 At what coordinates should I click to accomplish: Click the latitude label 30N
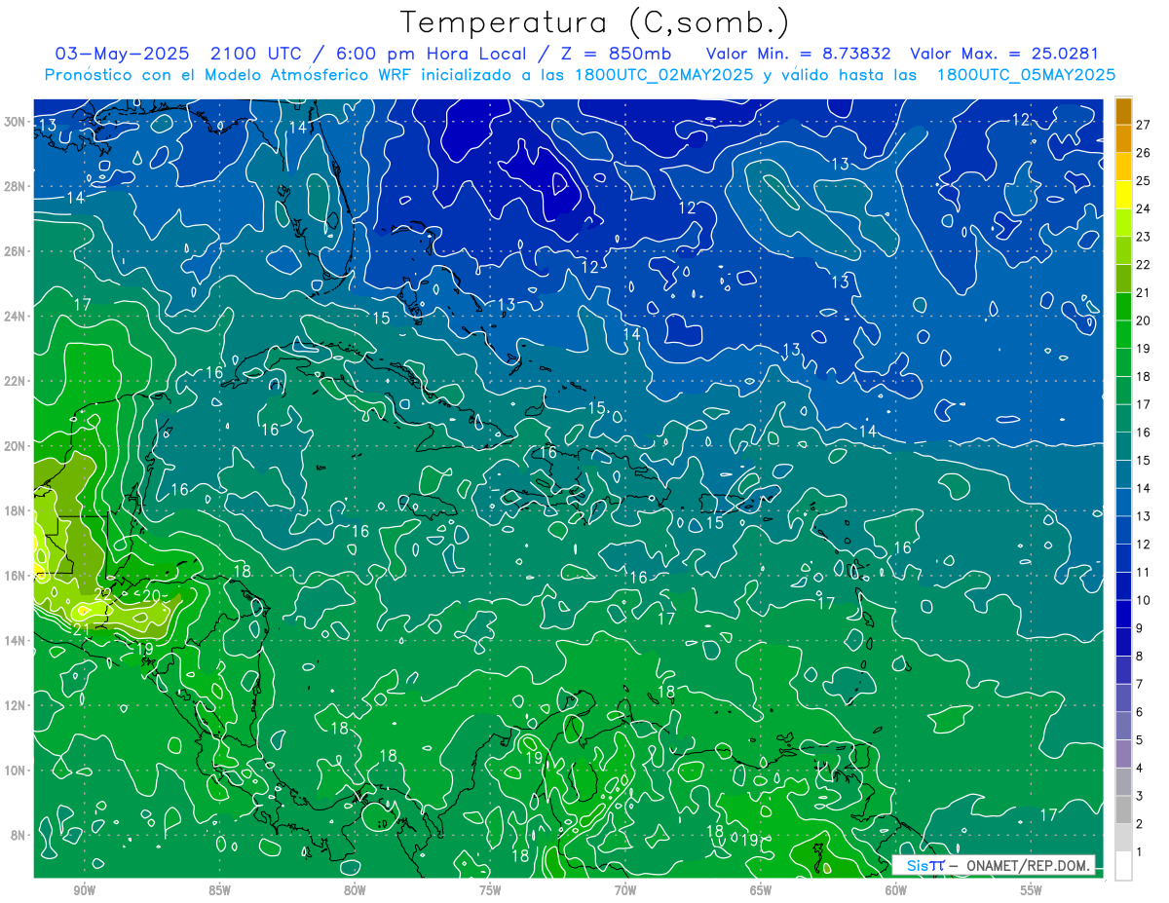click(14, 121)
